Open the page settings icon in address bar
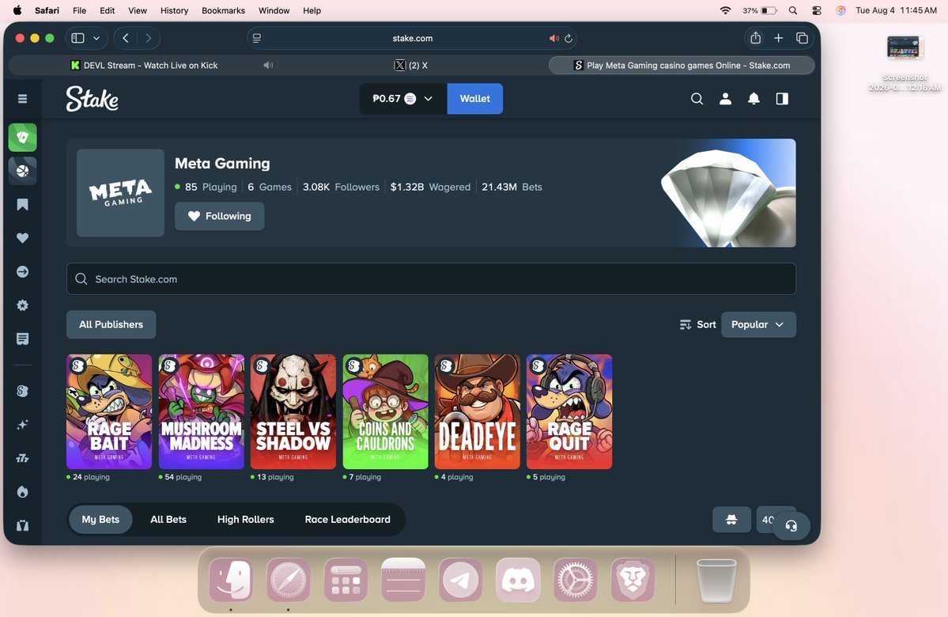The image size is (948, 617). point(256,38)
